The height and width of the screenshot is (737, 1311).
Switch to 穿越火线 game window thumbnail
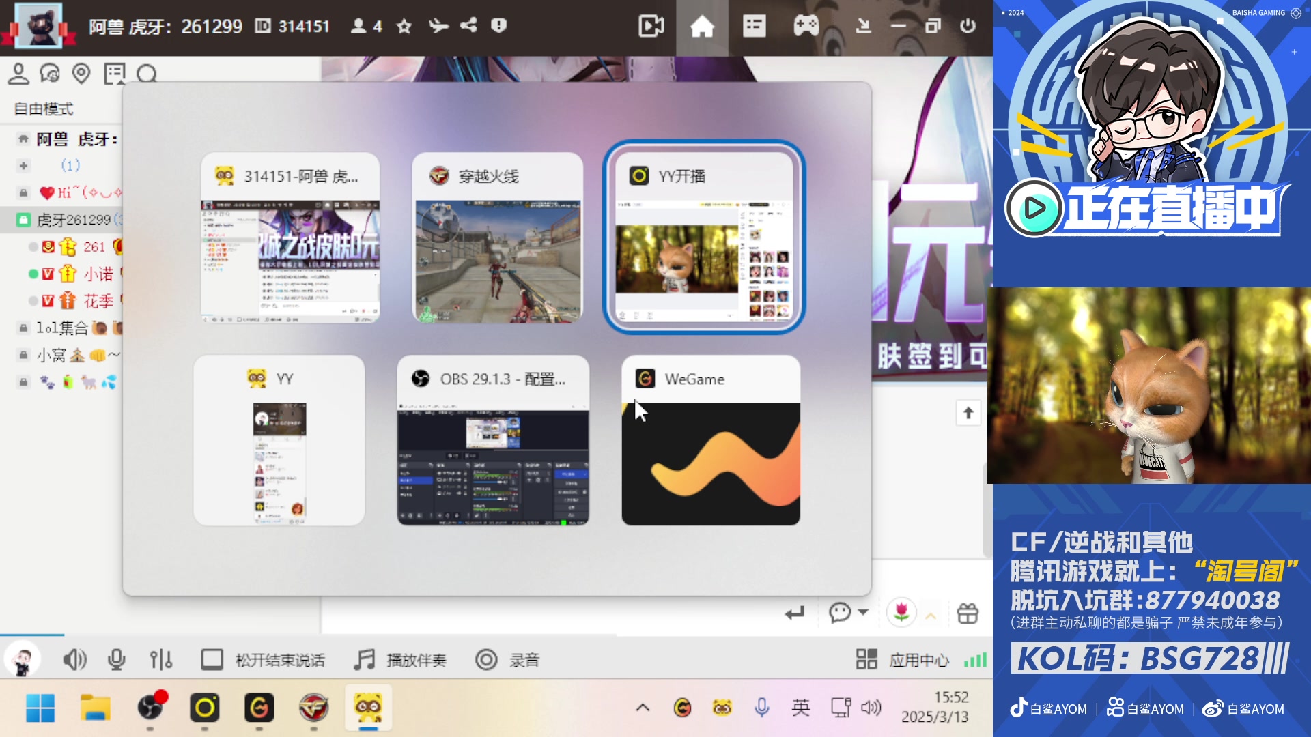(x=498, y=237)
